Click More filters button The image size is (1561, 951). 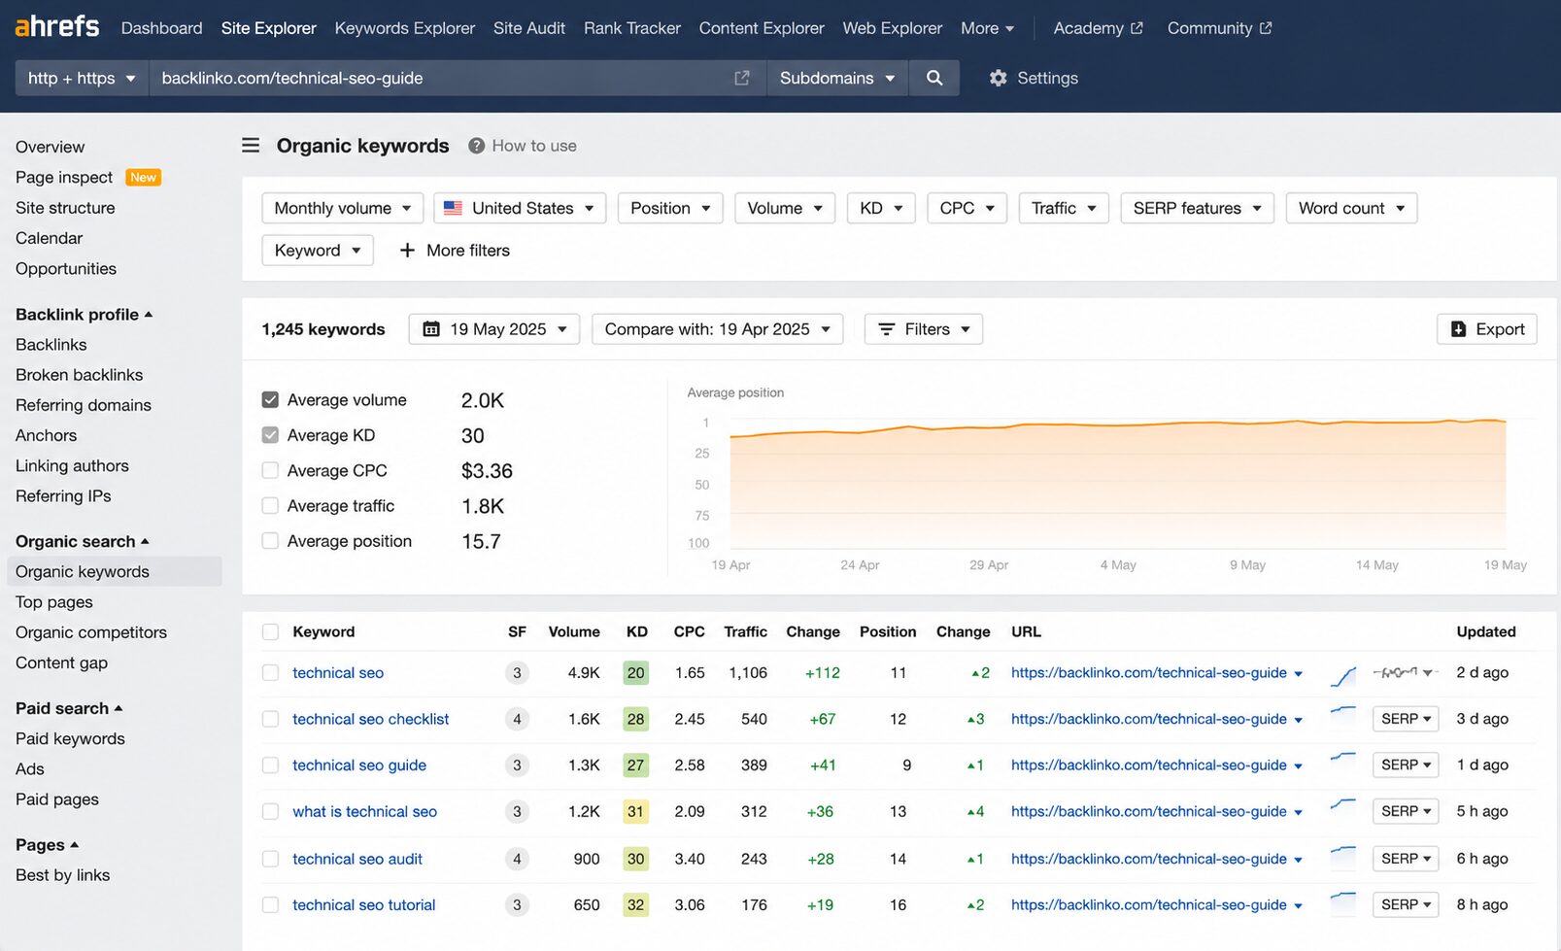pos(455,251)
